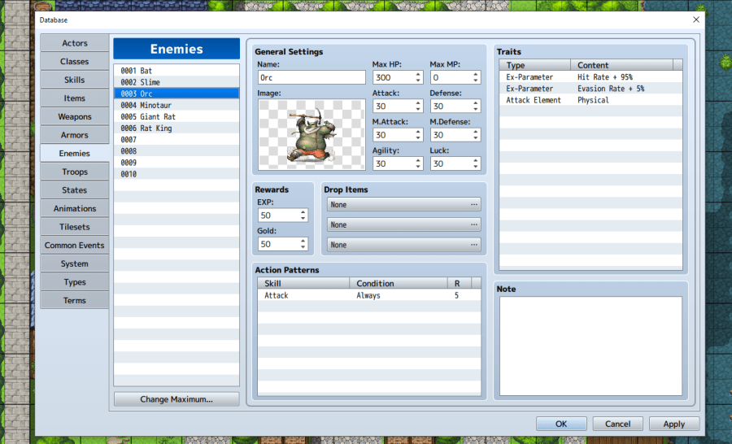Open the Actors database tab
This screenshot has height=444, width=732.
click(x=74, y=43)
